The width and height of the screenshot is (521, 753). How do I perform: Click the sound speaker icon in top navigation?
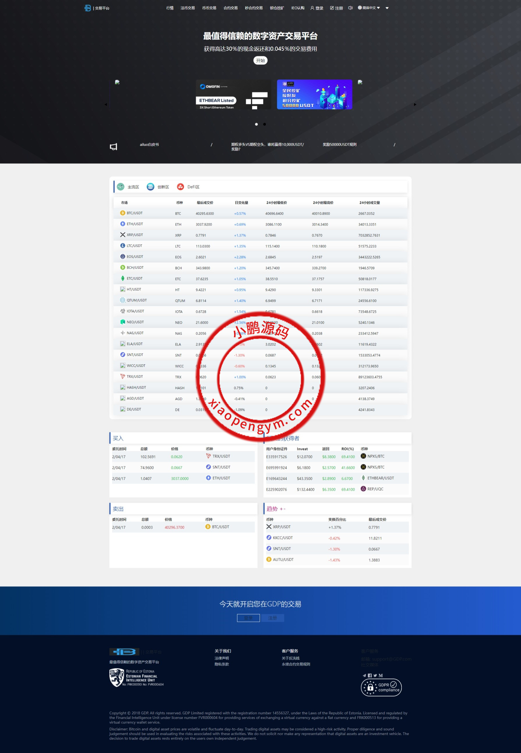point(350,8)
